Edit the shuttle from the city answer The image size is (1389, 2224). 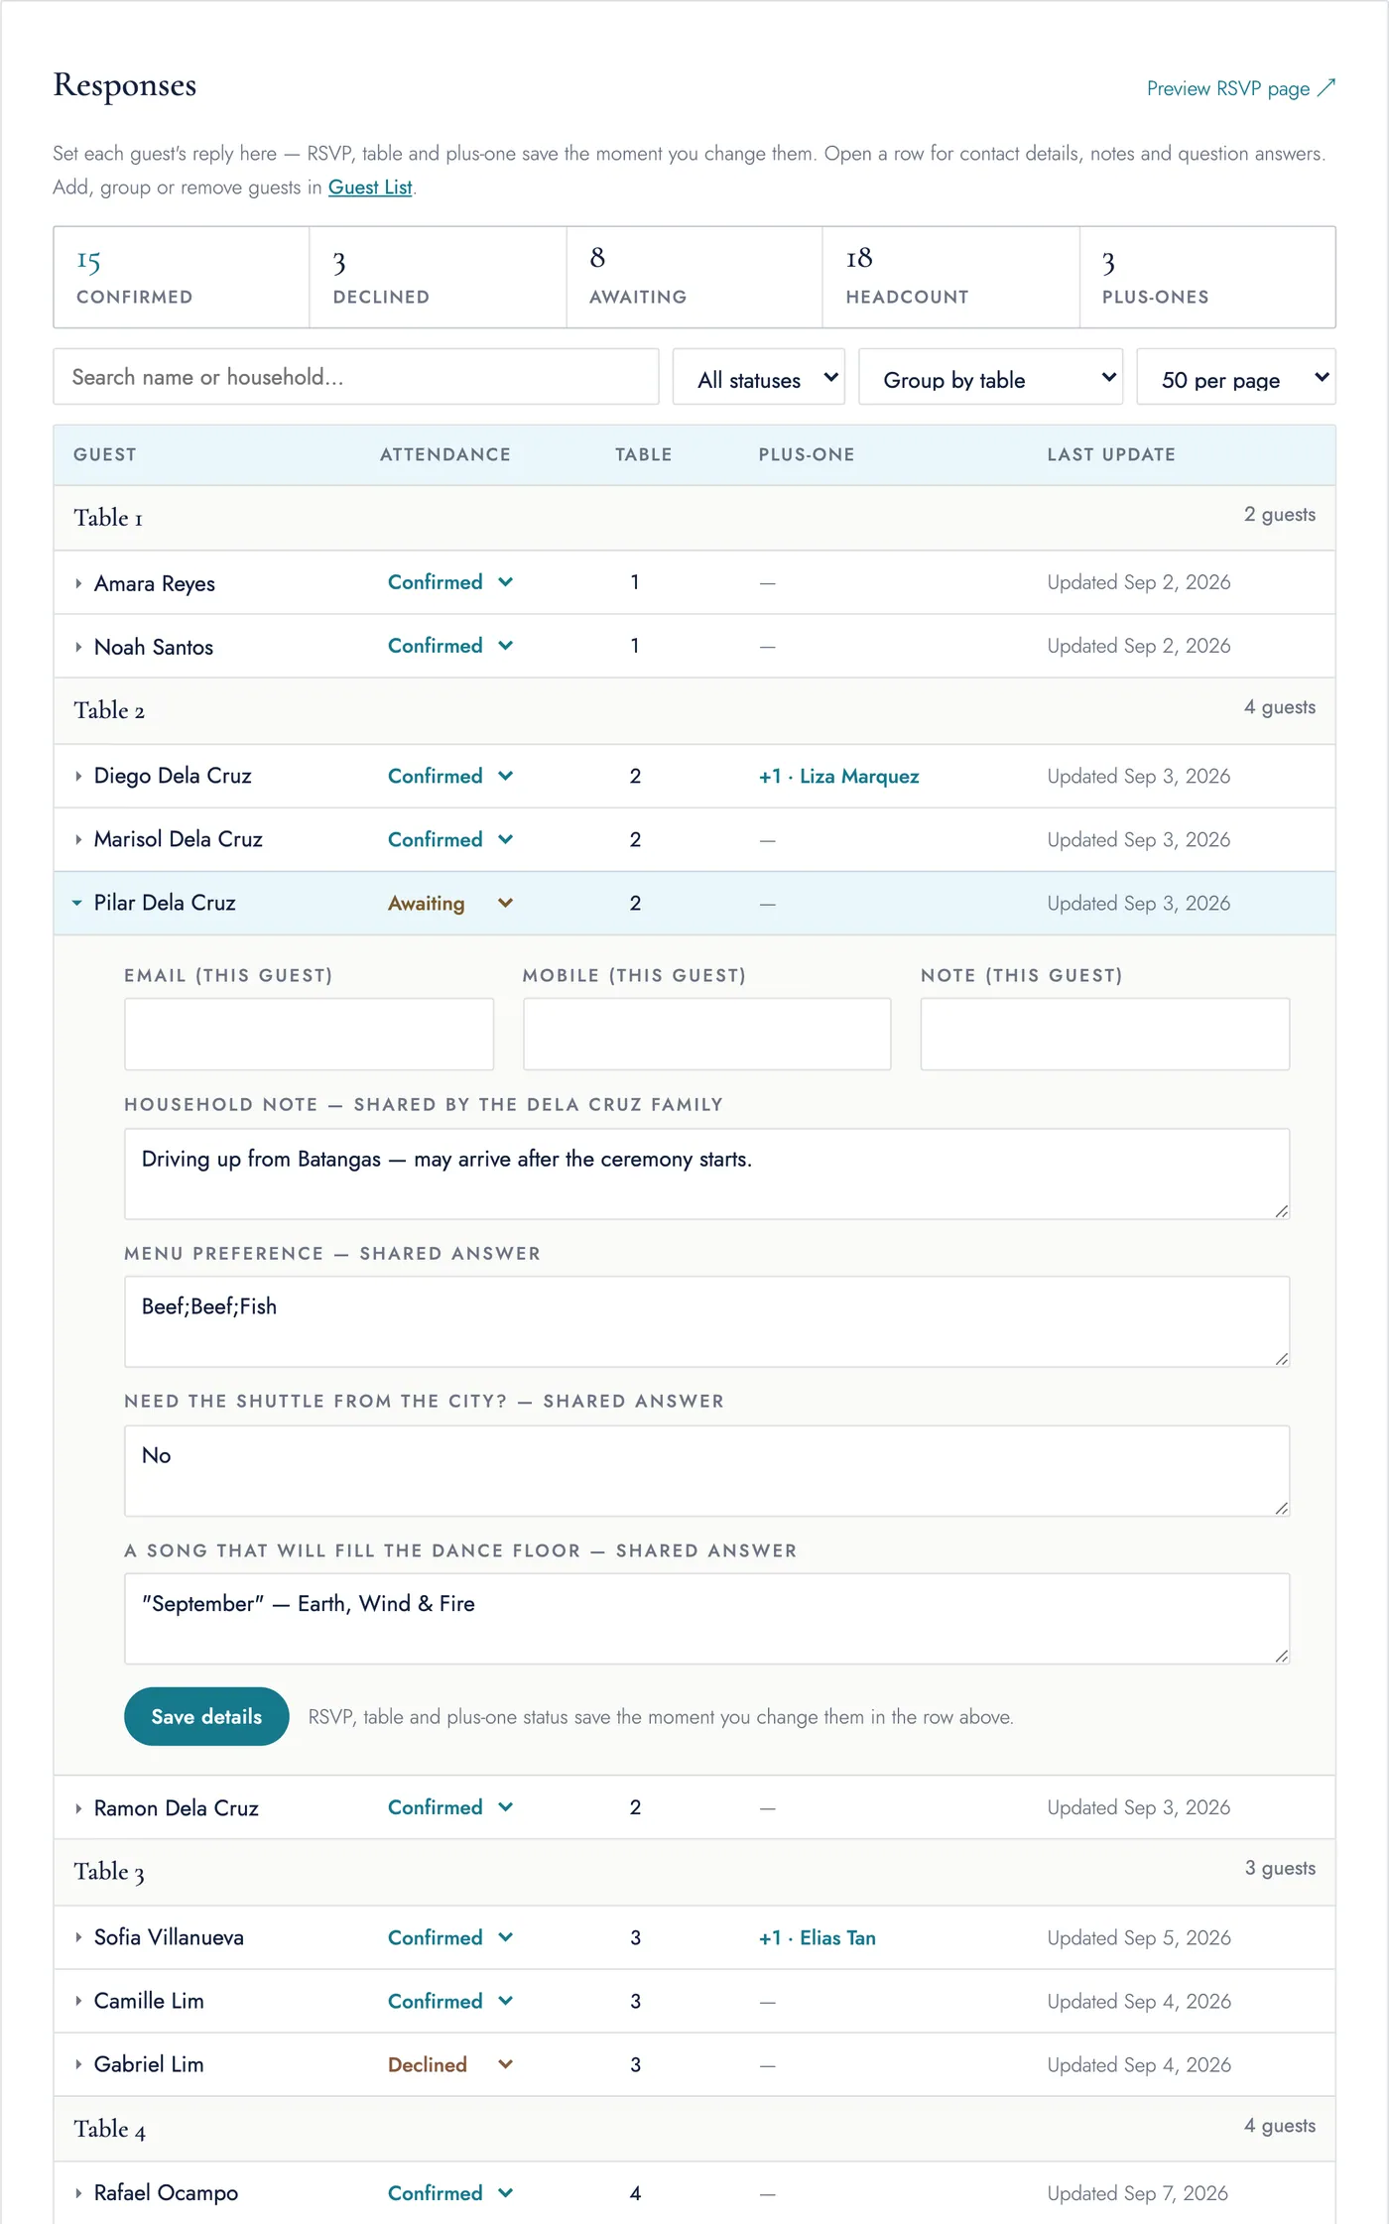[706, 1470]
